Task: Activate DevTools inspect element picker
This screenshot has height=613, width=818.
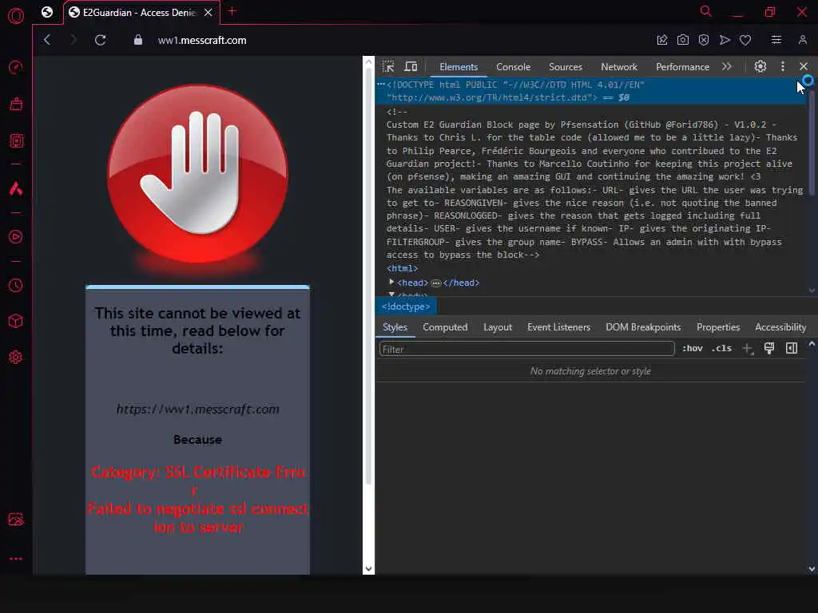Action: [388, 67]
